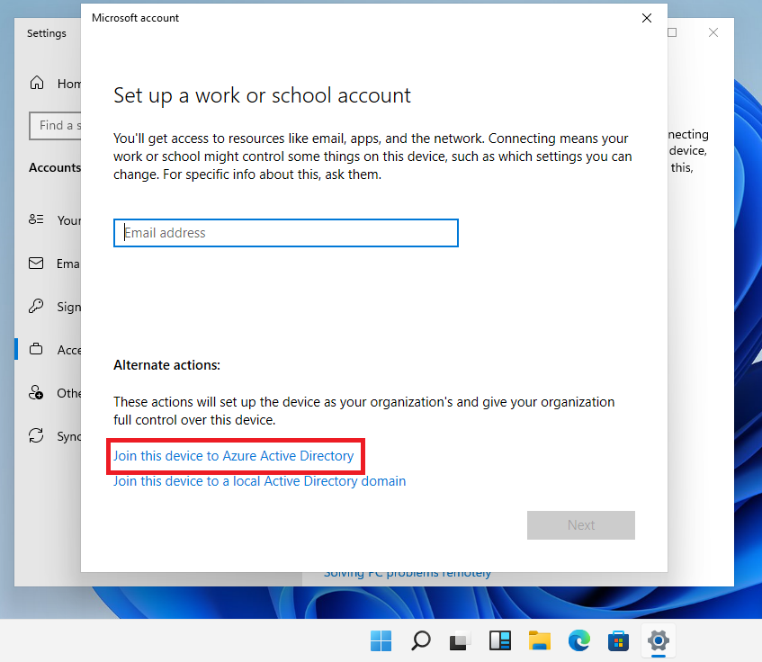Screen dimensions: 762x662
Task: Join this device to Azure Active Directory
Action: click(235, 456)
